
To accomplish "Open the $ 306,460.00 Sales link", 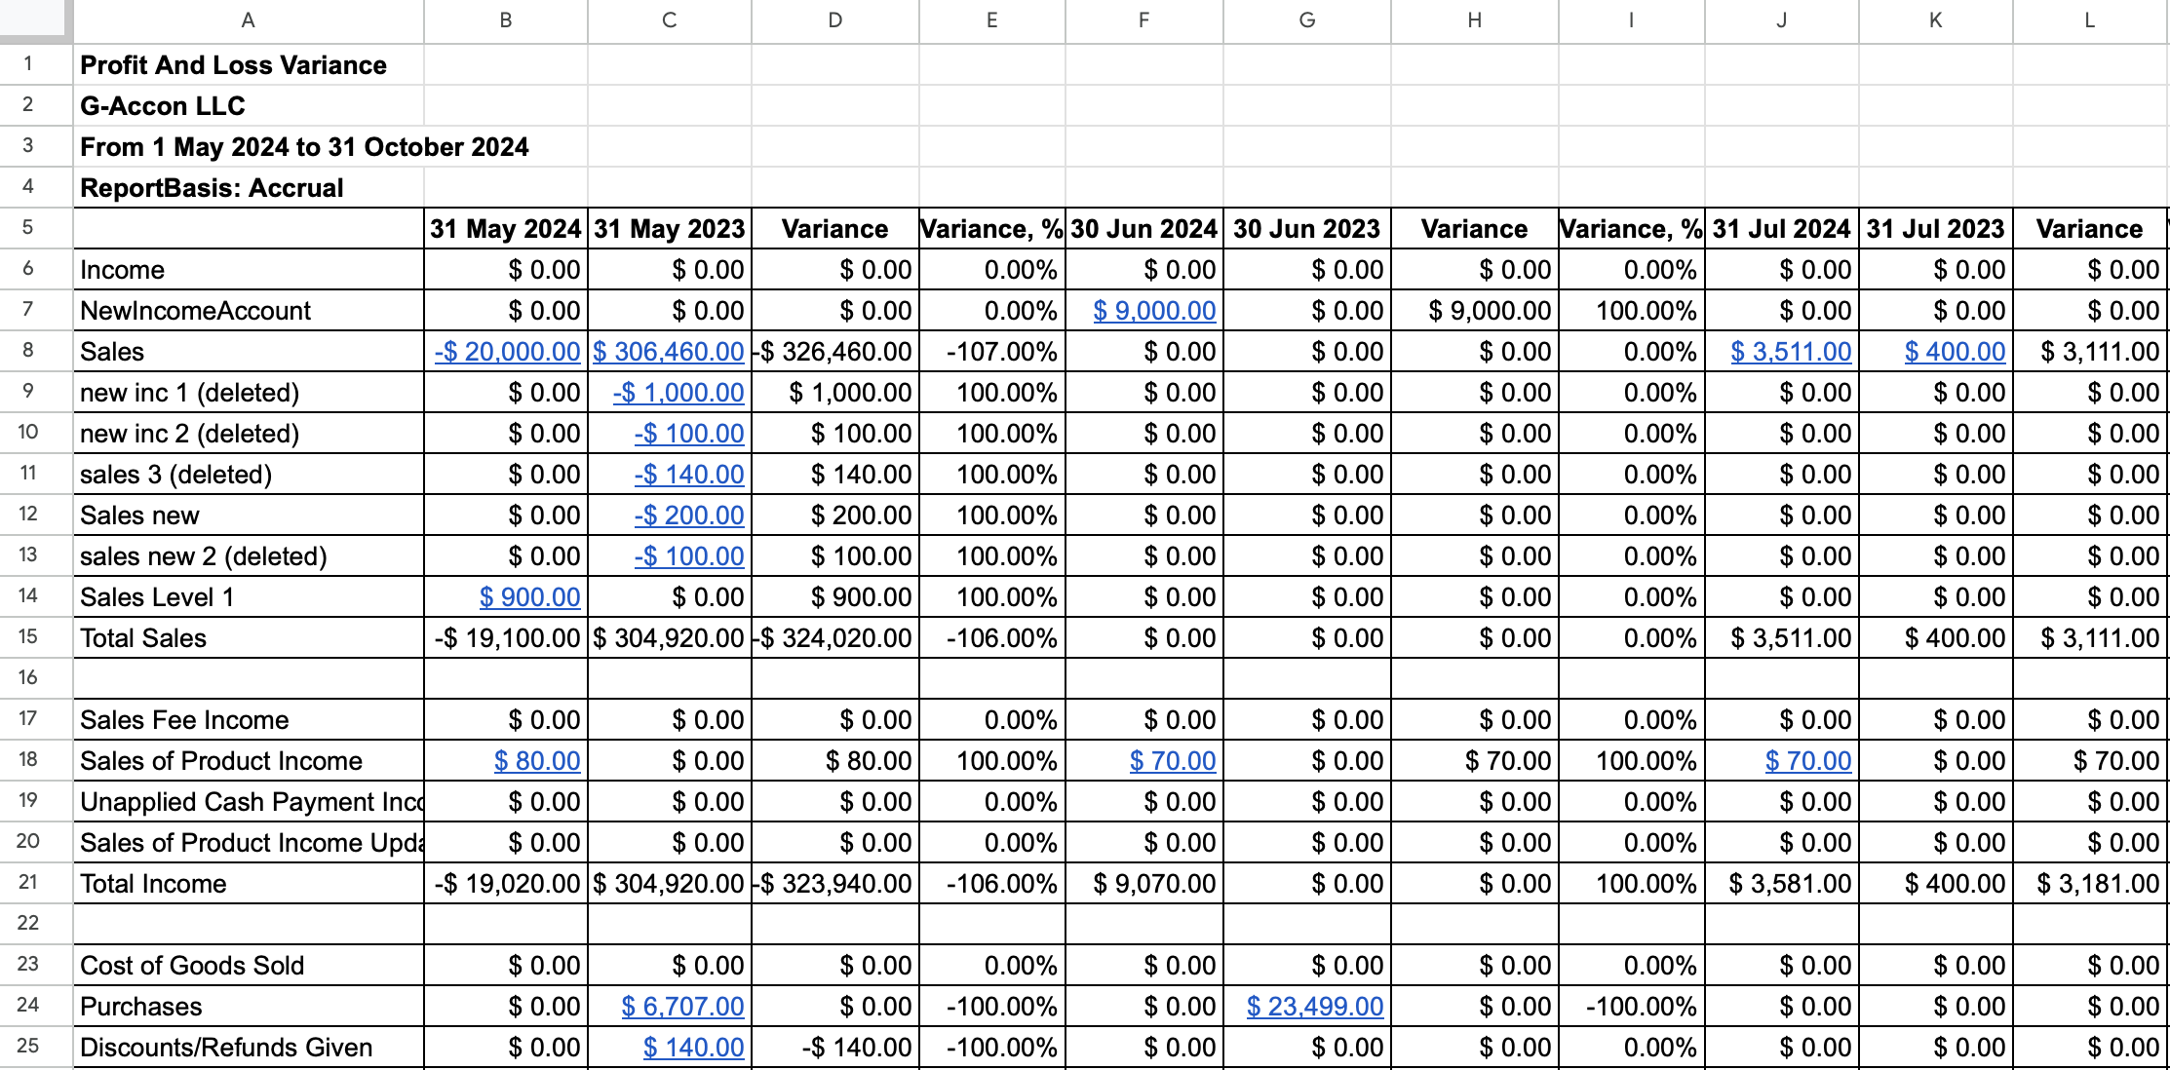I will point(669,352).
